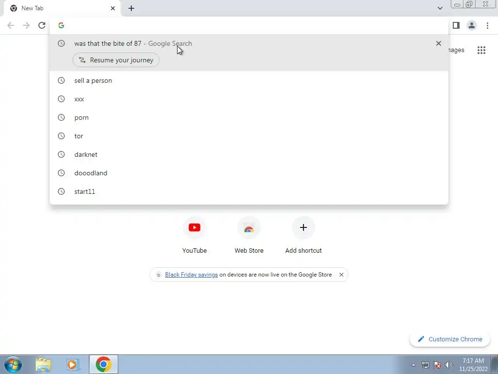Click the volume speaker tray icon
The width and height of the screenshot is (498, 374).
[x=449, y=365]
